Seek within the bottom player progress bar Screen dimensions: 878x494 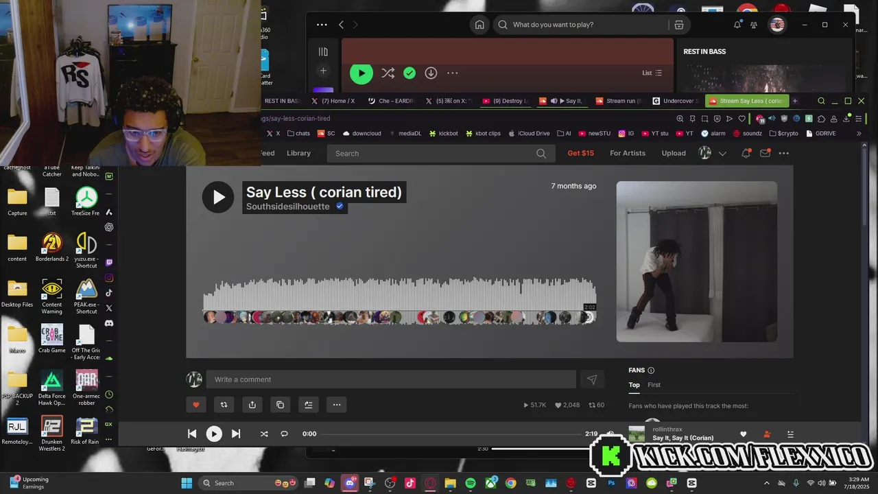[451, 434]
